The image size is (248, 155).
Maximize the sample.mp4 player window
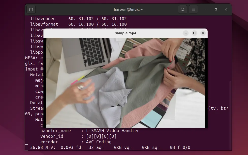(x=194, y=33)
